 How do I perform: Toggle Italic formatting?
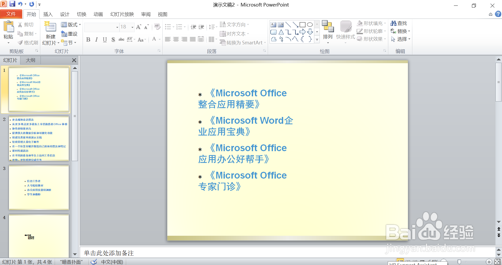point(96,39)
